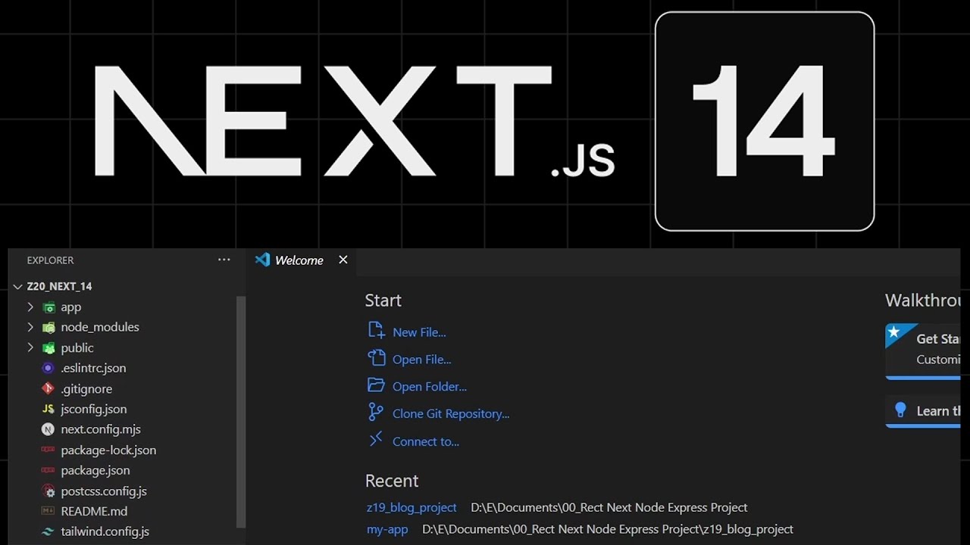
Task: Select the package.json file name
Action: click(x=95, y=470)
